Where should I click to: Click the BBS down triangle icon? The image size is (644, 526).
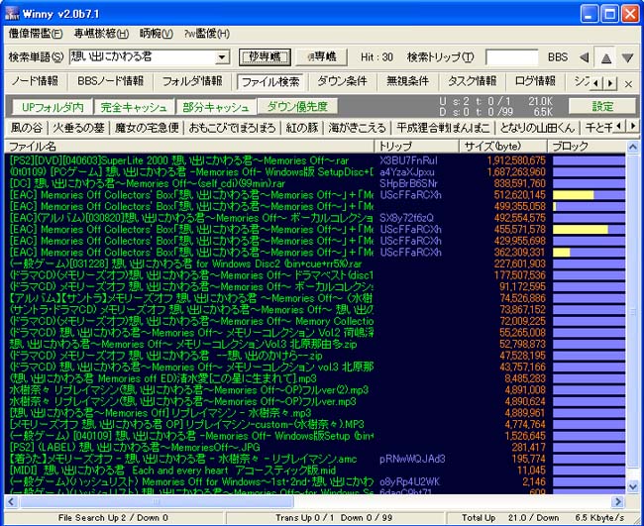[x=627, y=57]
